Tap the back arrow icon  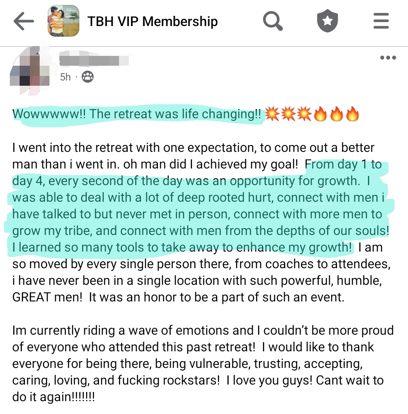pos(23,22)
